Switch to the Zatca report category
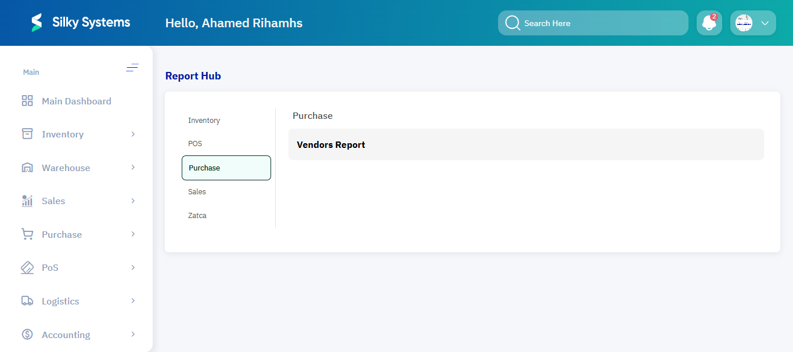Image resolution: width=793 pixels, height=352 pixels. click(197, 215)
